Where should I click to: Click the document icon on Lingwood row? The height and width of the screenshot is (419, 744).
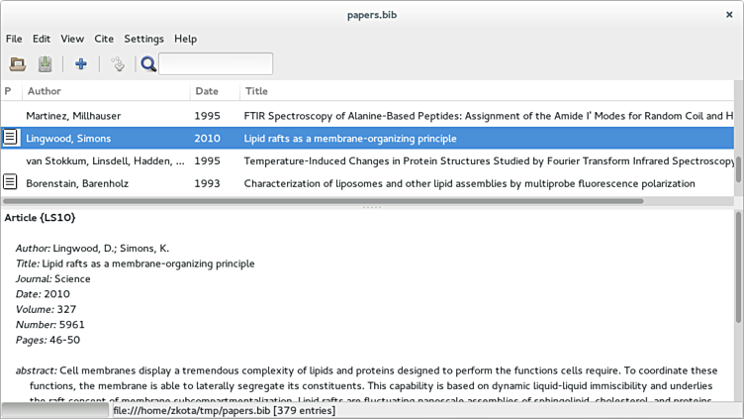pos(10,138)
